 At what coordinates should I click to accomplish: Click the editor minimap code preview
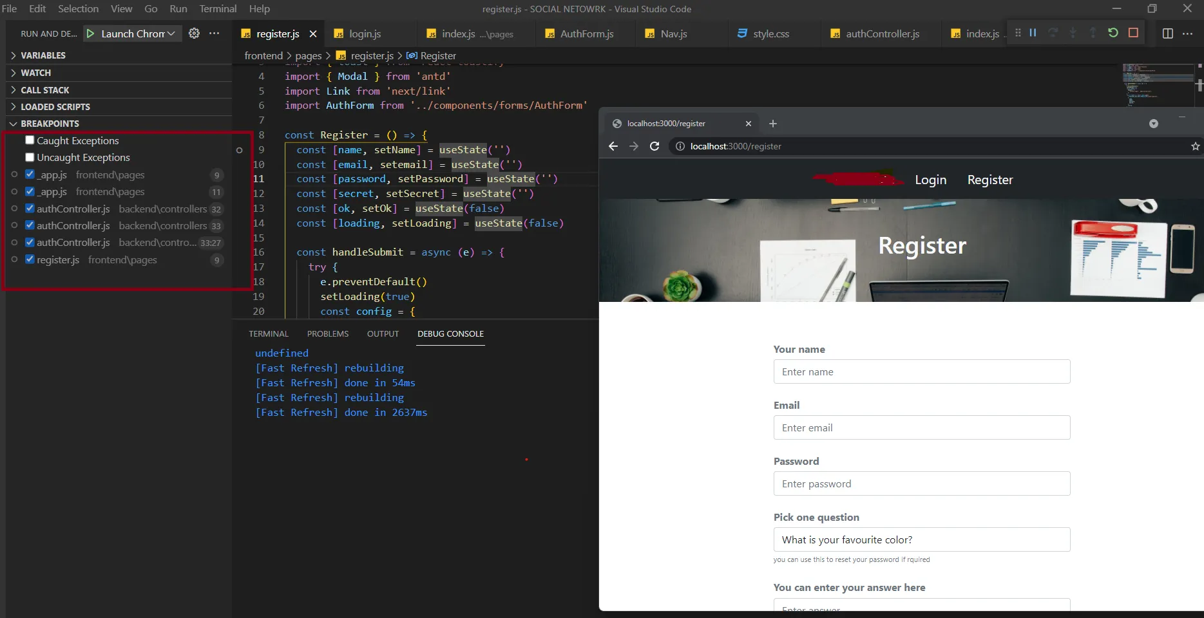pos(1158,84)
